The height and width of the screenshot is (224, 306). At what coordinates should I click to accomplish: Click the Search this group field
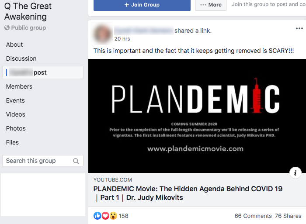coord(43,161)
